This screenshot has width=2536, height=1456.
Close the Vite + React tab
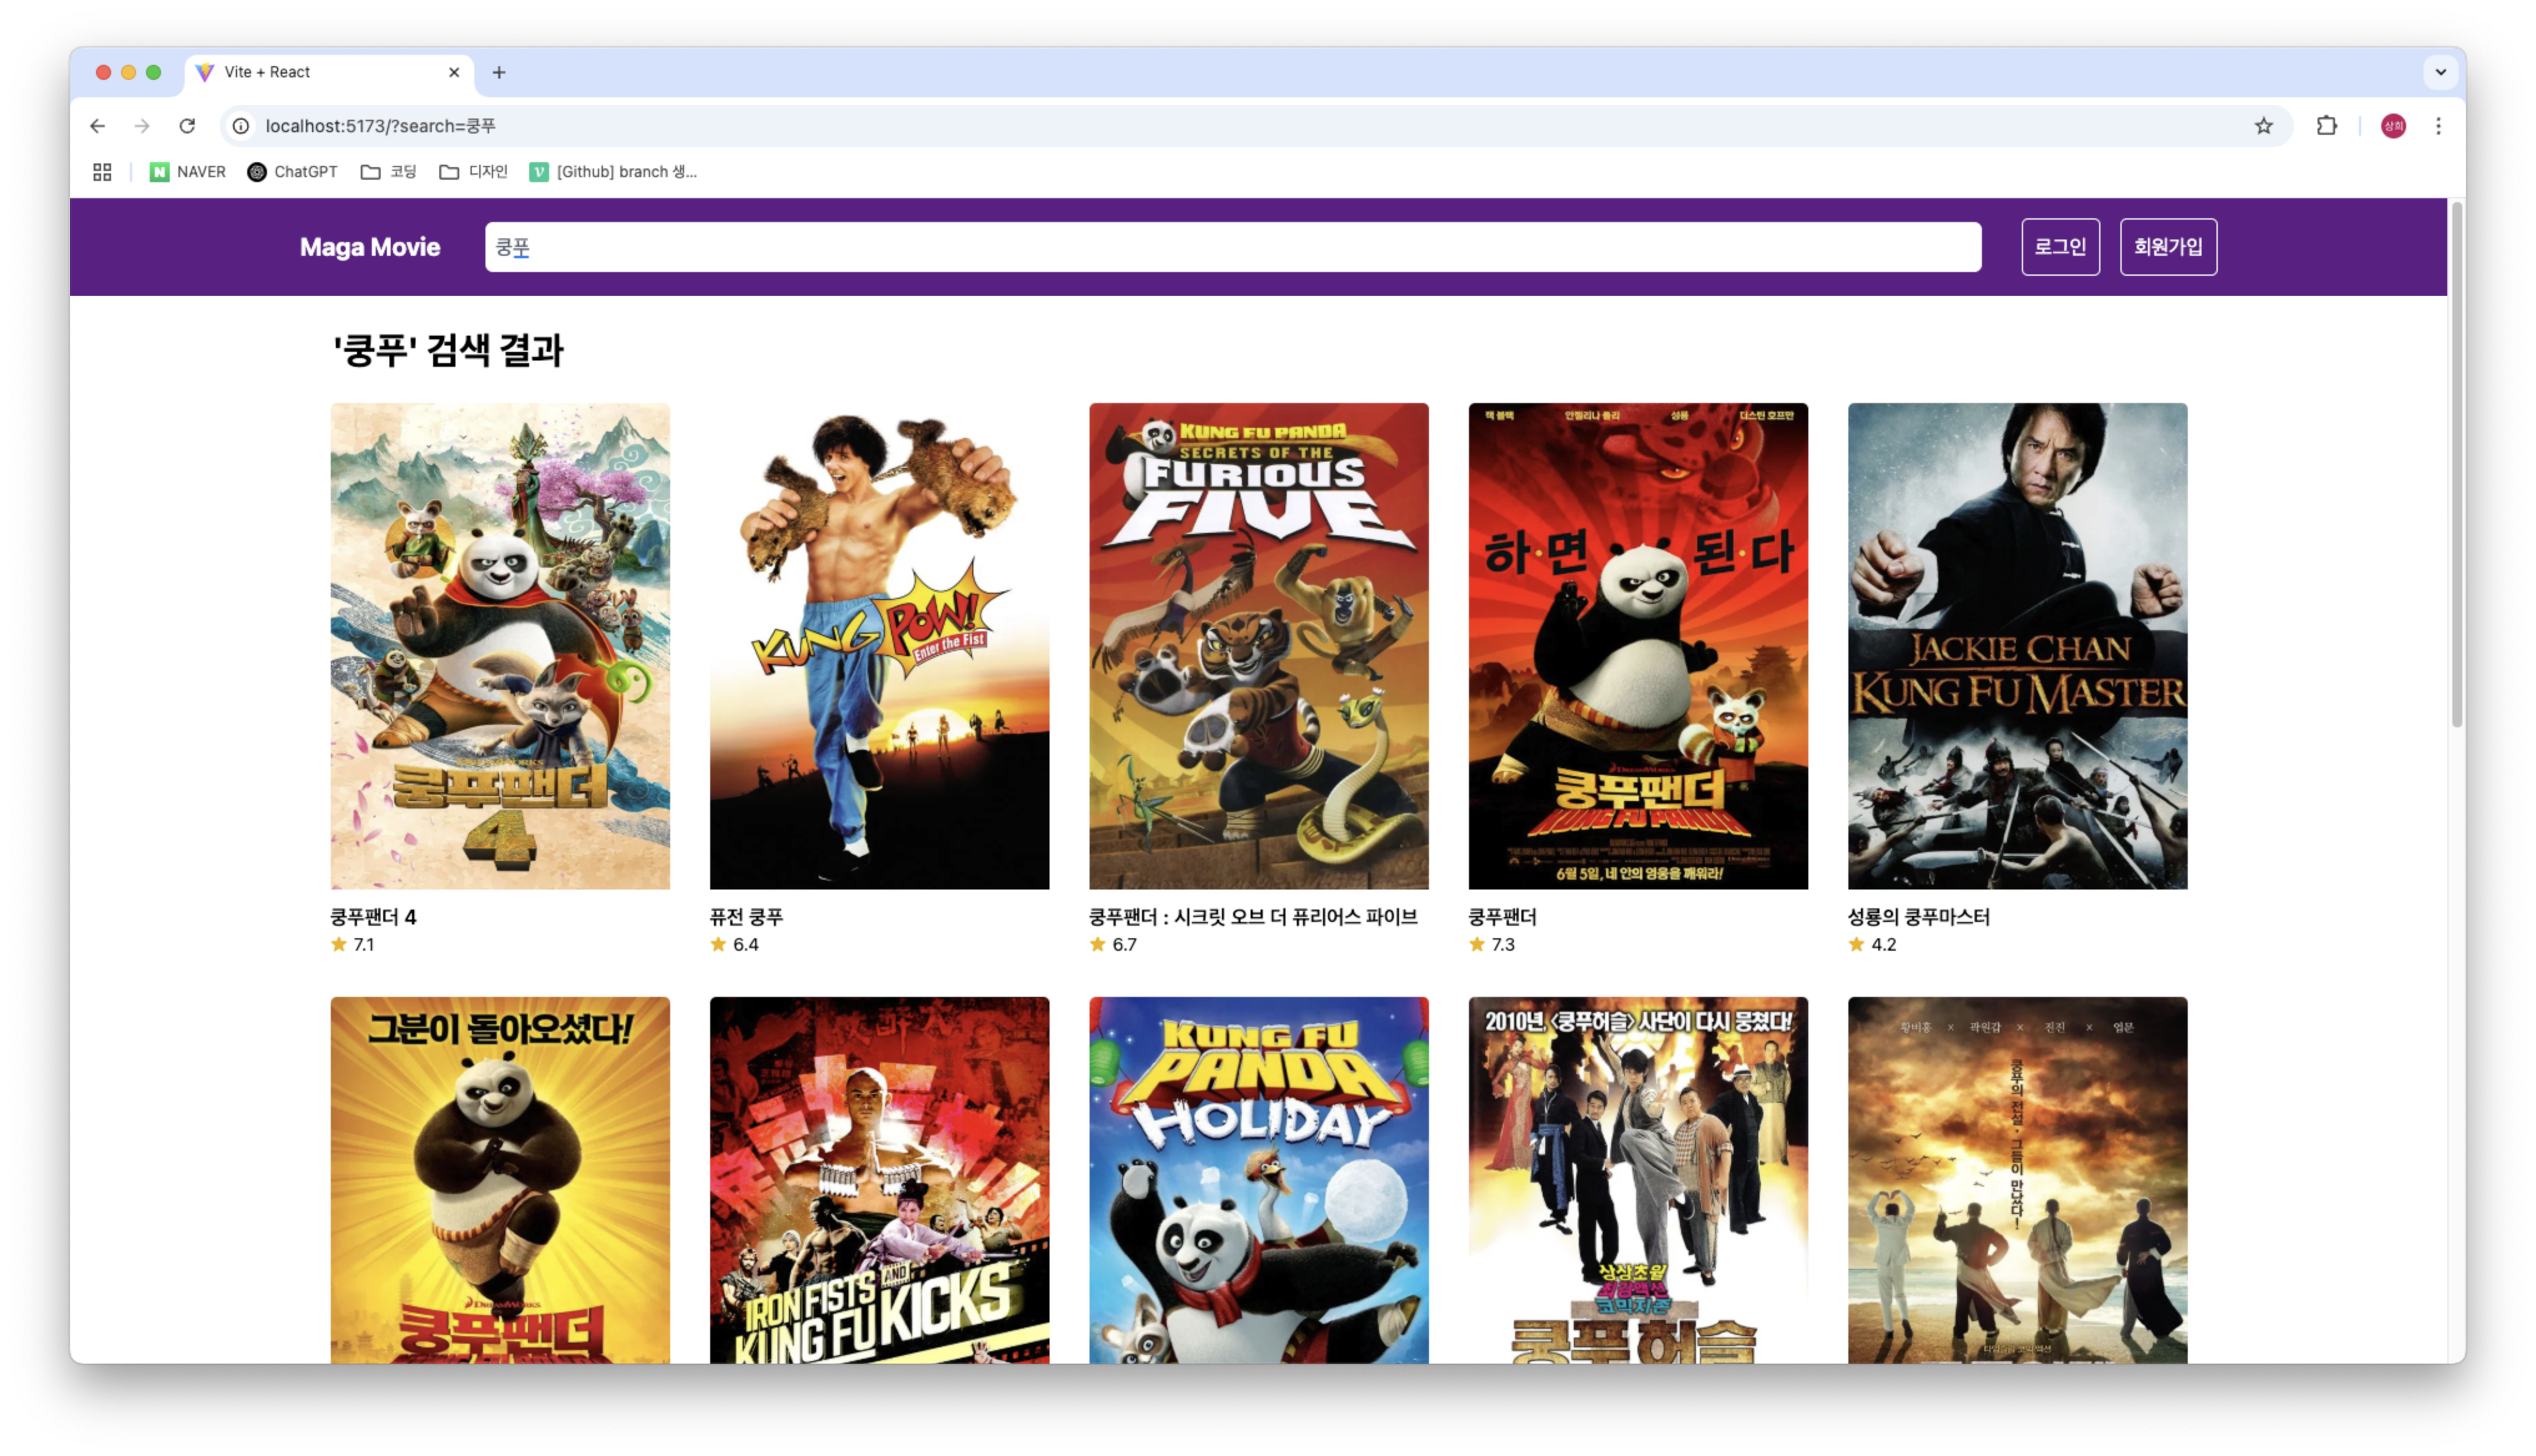pos(454,72)
